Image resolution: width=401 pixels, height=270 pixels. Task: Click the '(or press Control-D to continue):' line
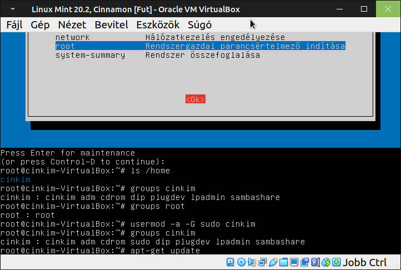83,162
